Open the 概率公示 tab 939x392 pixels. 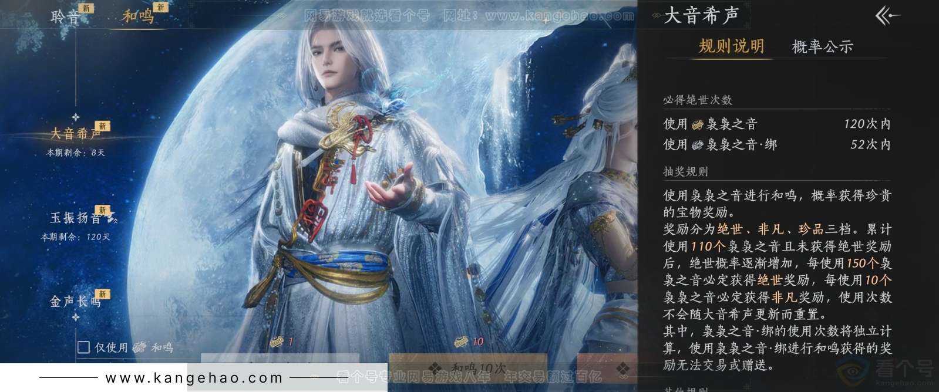(822, 47)
